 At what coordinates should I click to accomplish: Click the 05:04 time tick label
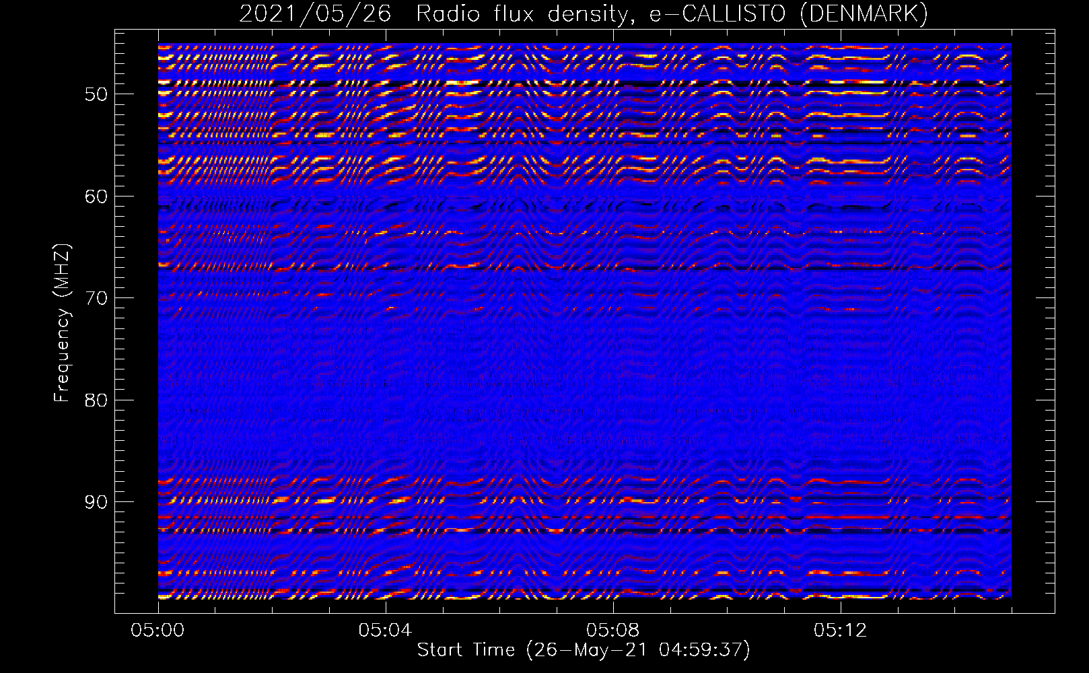(385, 631)
